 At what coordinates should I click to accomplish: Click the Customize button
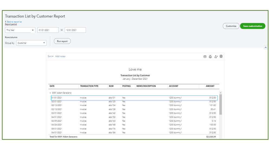coord(231,26)
